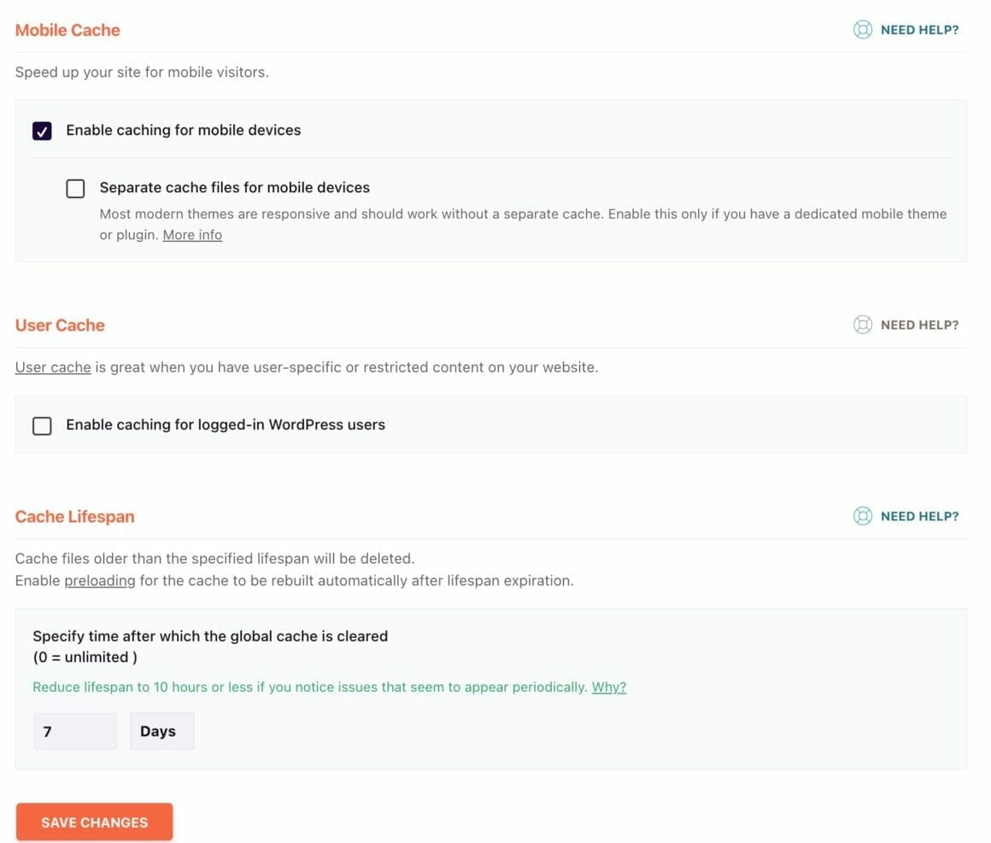Enable caching for logged-in WordPress users
Viewport: 991px width, 843px height.
coord(42,425)
